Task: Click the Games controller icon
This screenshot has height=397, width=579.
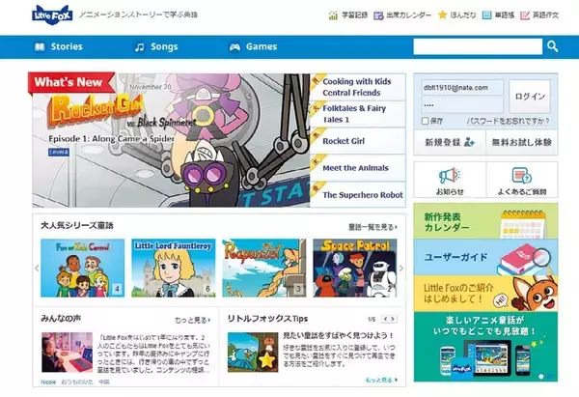Action: pyautogui.click(x=234, y=47)
